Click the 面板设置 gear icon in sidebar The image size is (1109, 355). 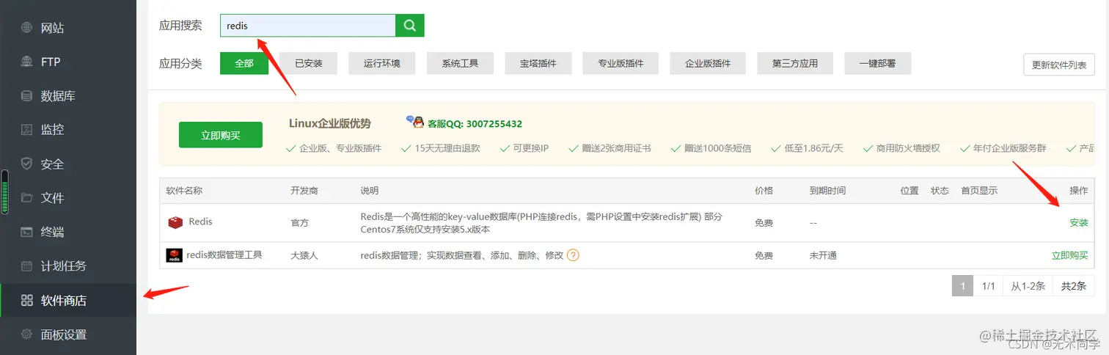coord(27,334)
